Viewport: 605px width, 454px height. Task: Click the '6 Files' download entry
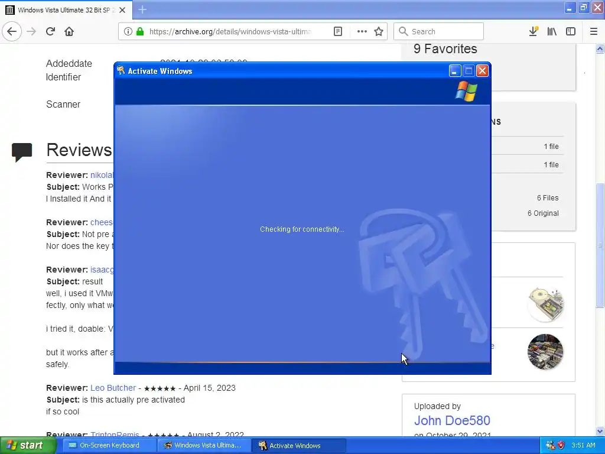[x=548, y=197]
